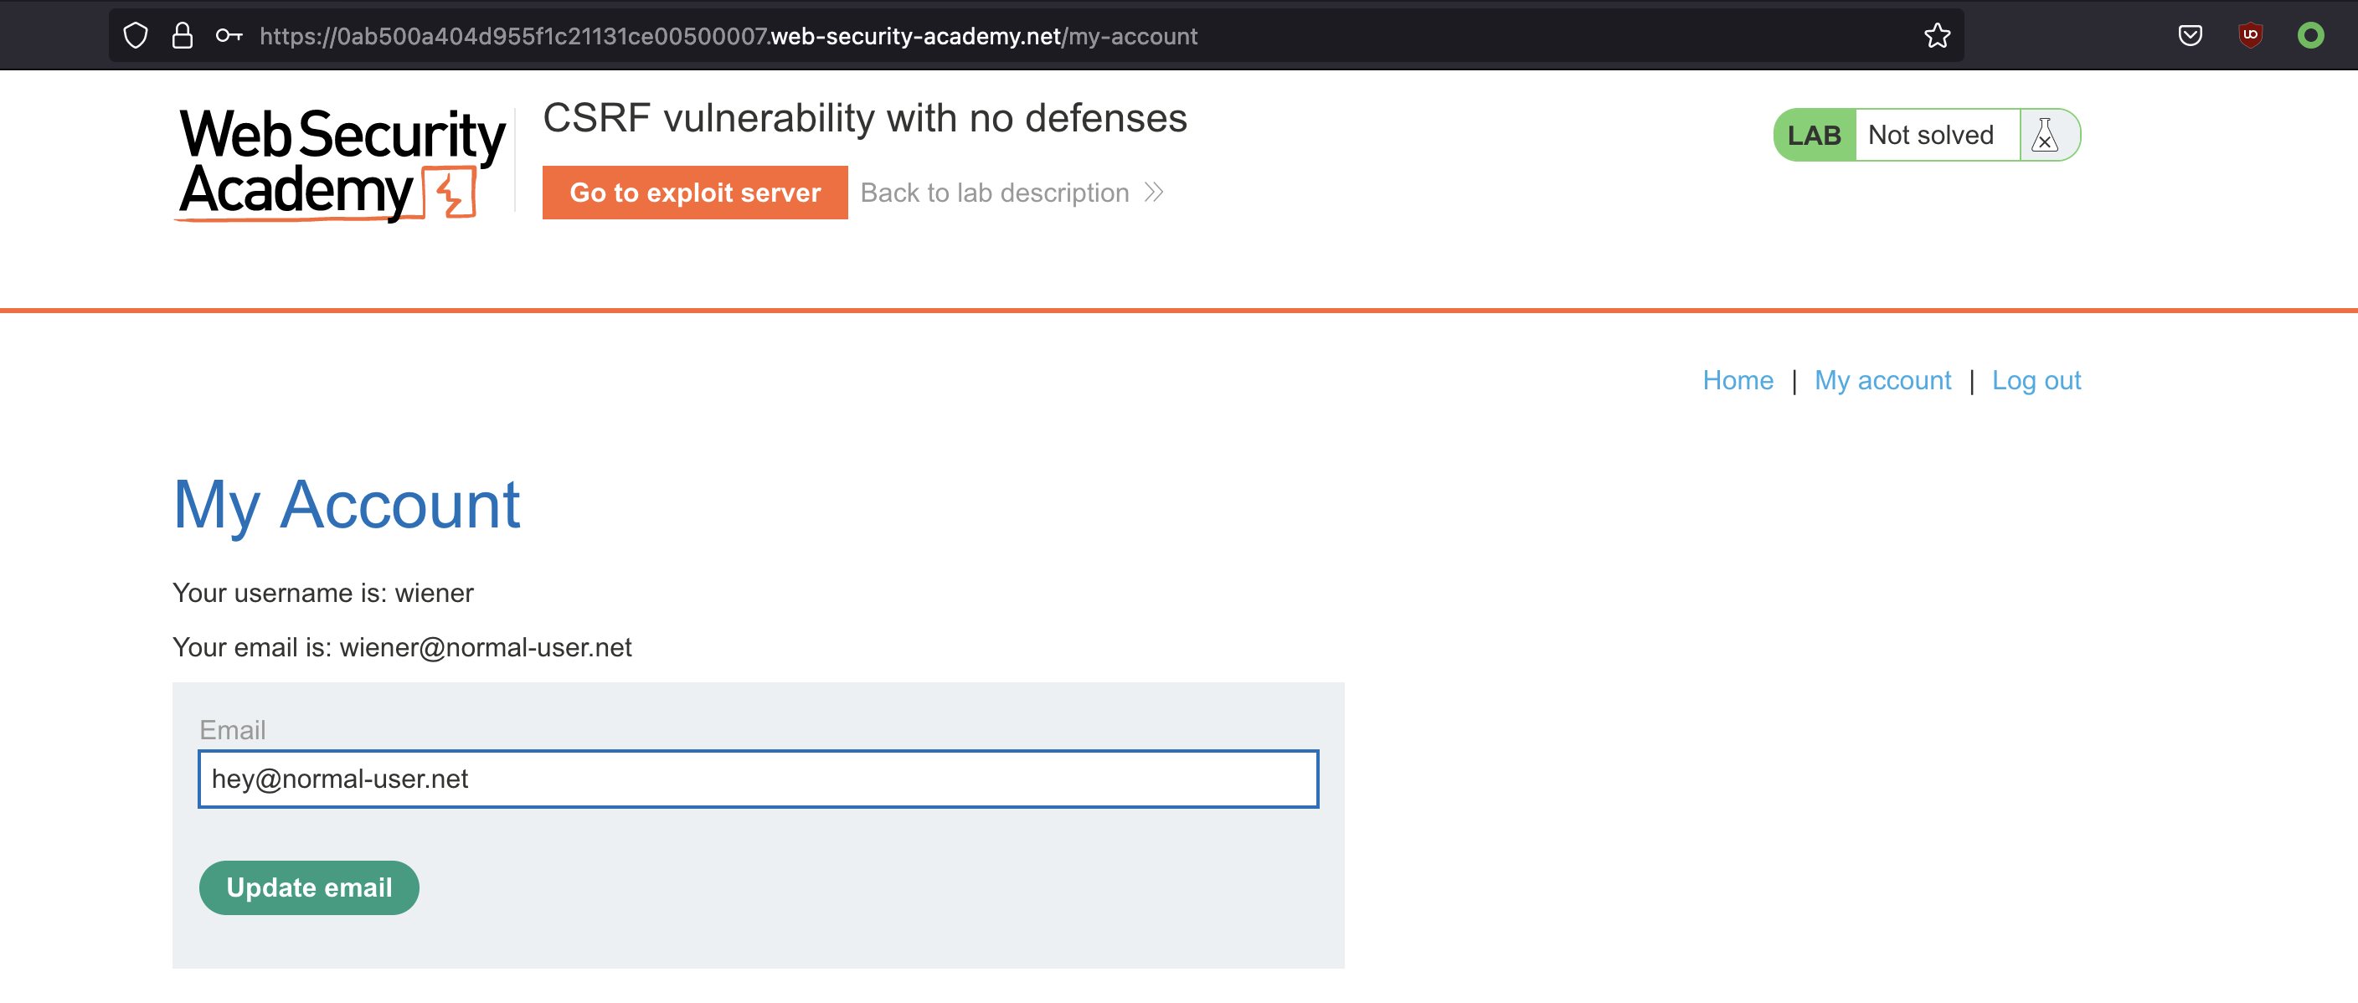Submit the Update email button
The height and width of the screenshot is (1003, 2358).
point(309,887)
